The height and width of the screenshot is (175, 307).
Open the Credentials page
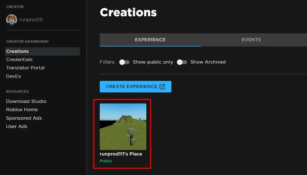coord(19,59)
